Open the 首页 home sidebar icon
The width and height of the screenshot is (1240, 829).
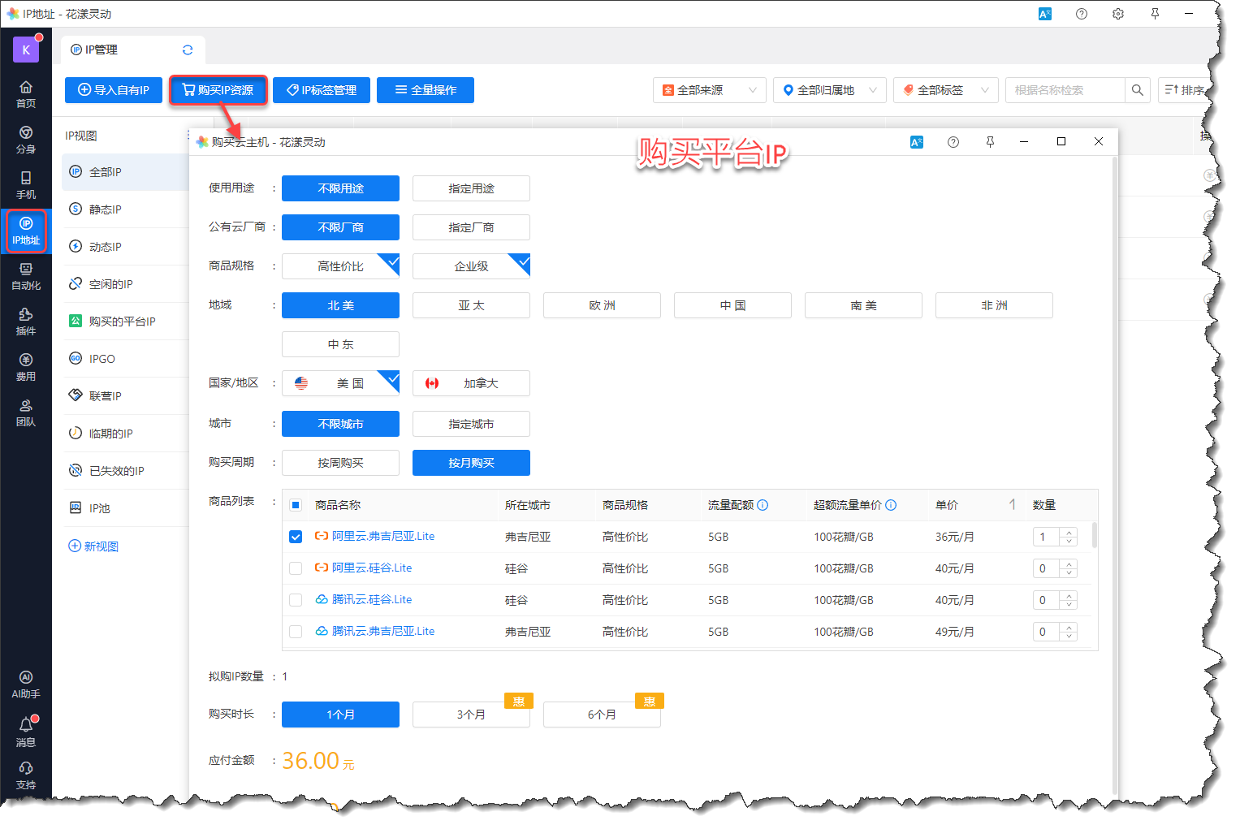26,94
